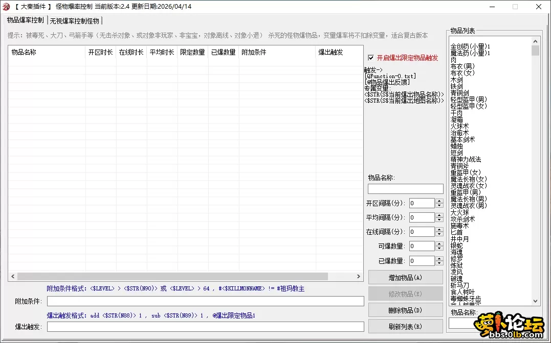Select 毒蜘蛛牙齿 in the item list
This screenshot has height=343, width=551.
pos(466,299)
